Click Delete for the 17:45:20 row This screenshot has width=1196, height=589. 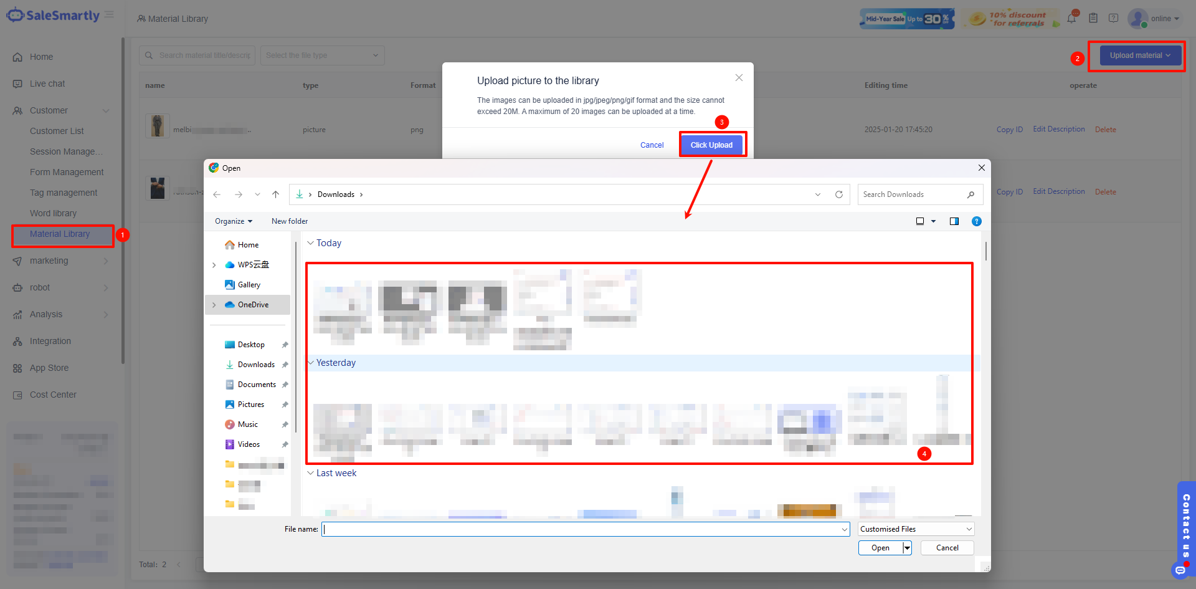pyautogui.click(x=1106, y=130)
